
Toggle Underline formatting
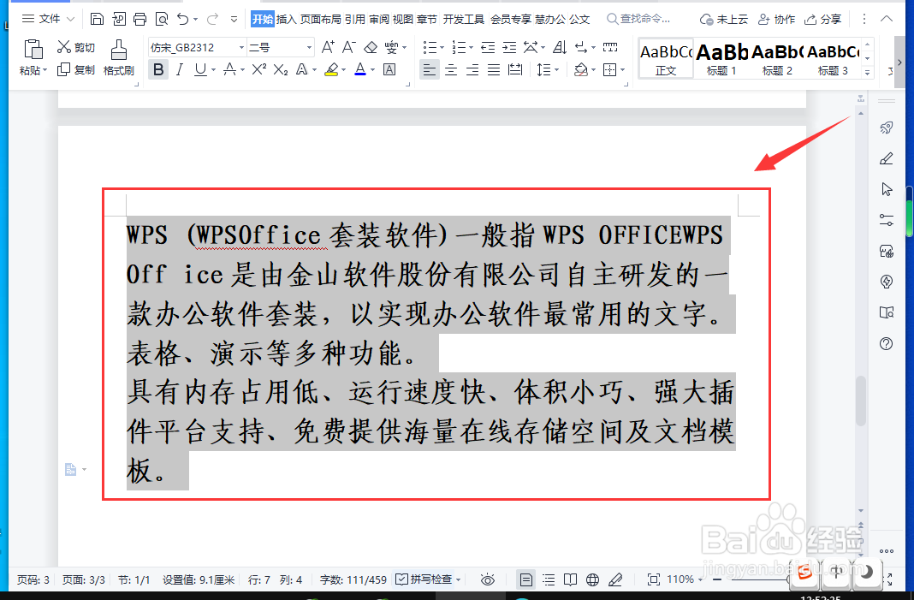click(x=200, y=70)
